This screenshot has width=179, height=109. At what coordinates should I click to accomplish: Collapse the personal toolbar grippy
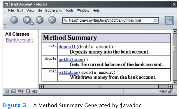5,27
